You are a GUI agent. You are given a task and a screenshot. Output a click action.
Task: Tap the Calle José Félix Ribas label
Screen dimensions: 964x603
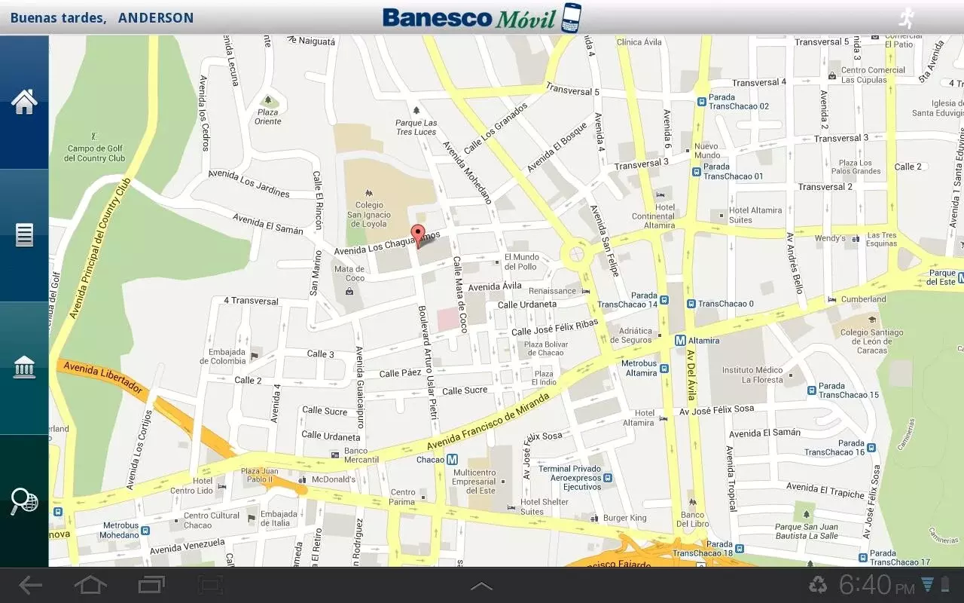pos(555,327)
